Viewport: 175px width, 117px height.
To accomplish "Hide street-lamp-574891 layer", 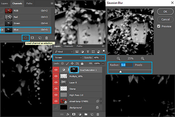I will click(56, 101).
